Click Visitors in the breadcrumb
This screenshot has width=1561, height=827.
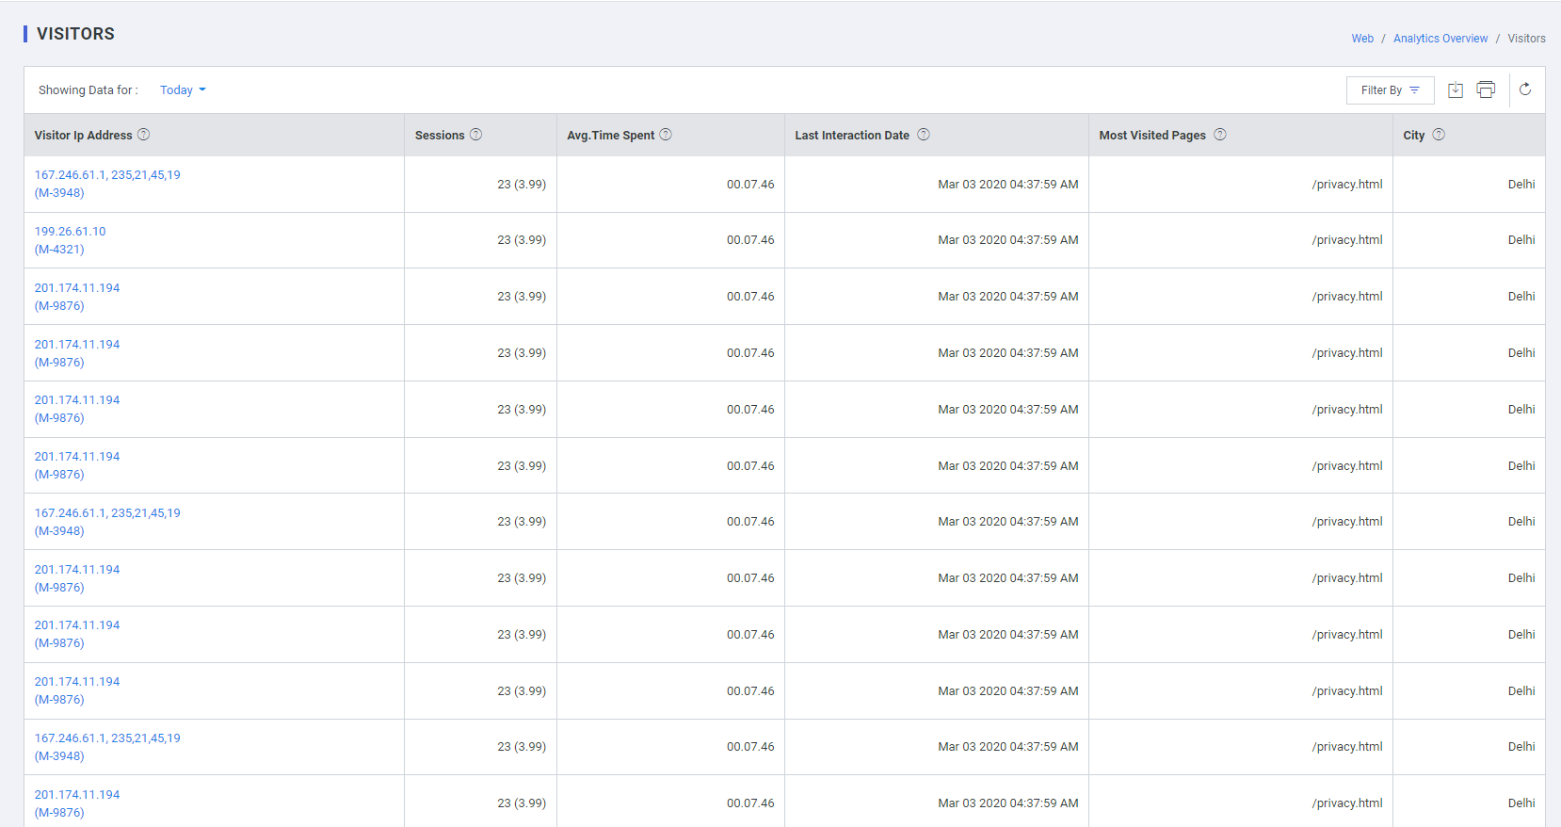tap(1526, 39)
